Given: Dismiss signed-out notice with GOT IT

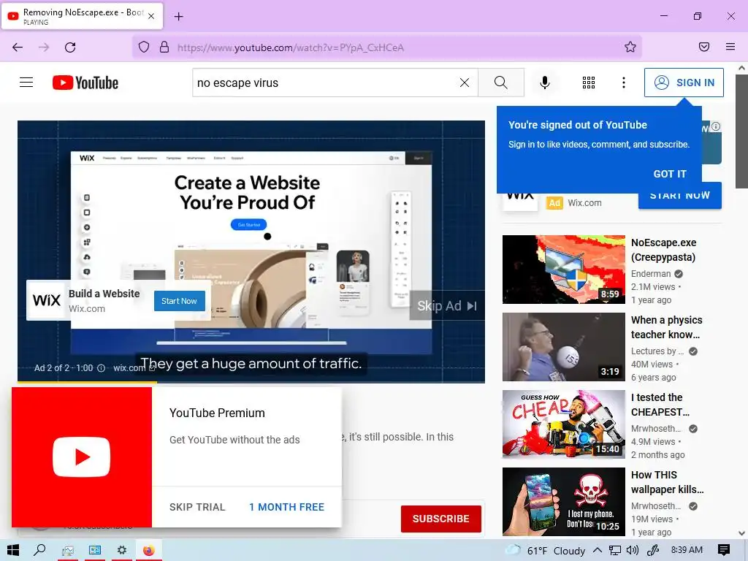Looking at the screenshot, I should coord(670,174).
